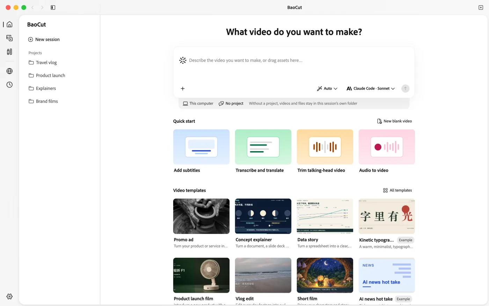The height and width of the screenshot is (306, 489).
Task: Open the Product launch project
Action: [x=47, y=76]
